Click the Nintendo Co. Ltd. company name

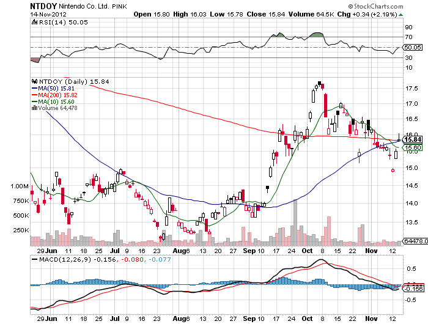coord(84,6)
